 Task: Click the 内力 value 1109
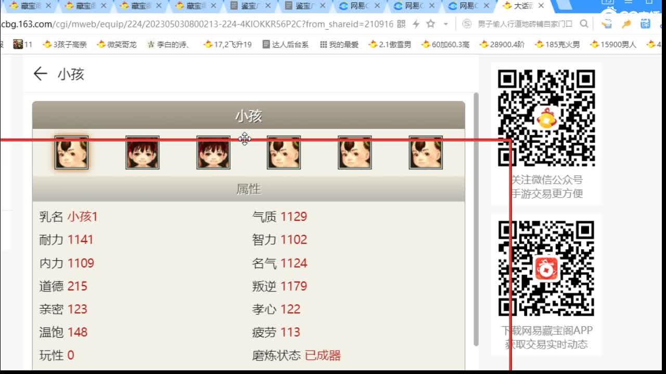[x=81, y=263]
